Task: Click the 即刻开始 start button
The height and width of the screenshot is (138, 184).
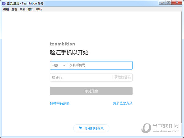Action: coord(91,91)
